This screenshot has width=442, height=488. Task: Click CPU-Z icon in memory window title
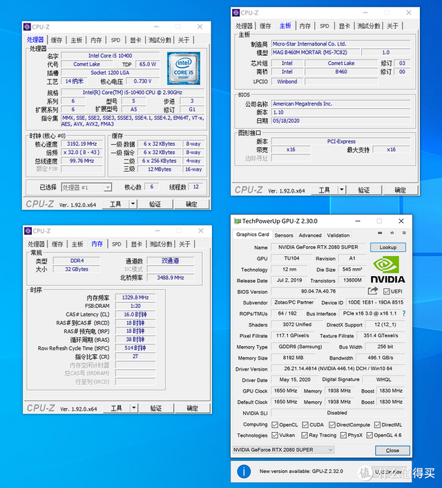[x=28, y=231]
